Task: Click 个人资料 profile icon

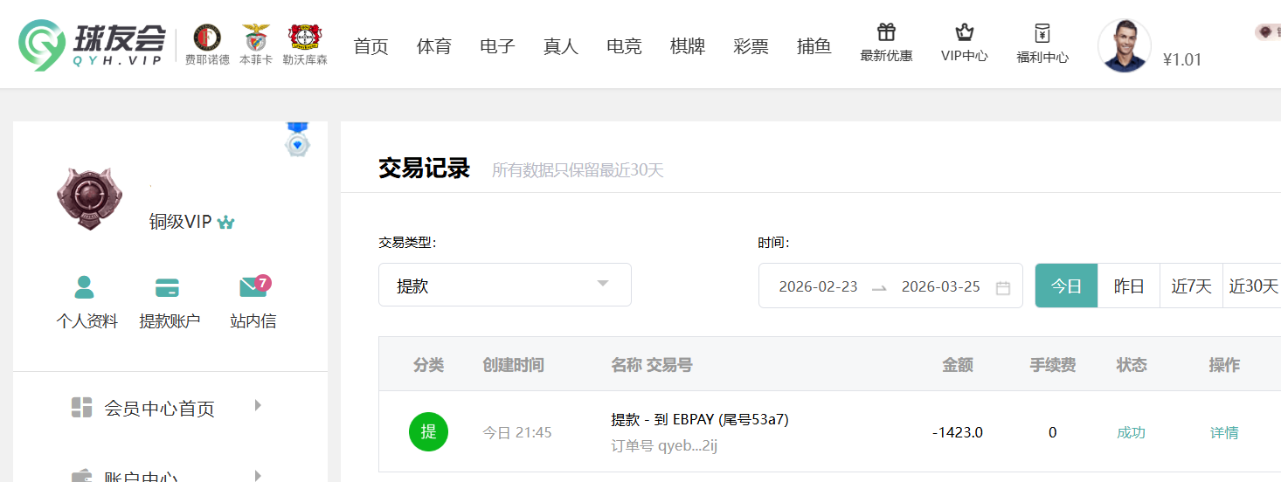Action: click(86, 287)
